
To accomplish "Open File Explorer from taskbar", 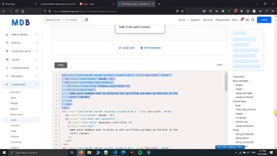I will coord(89,153).
